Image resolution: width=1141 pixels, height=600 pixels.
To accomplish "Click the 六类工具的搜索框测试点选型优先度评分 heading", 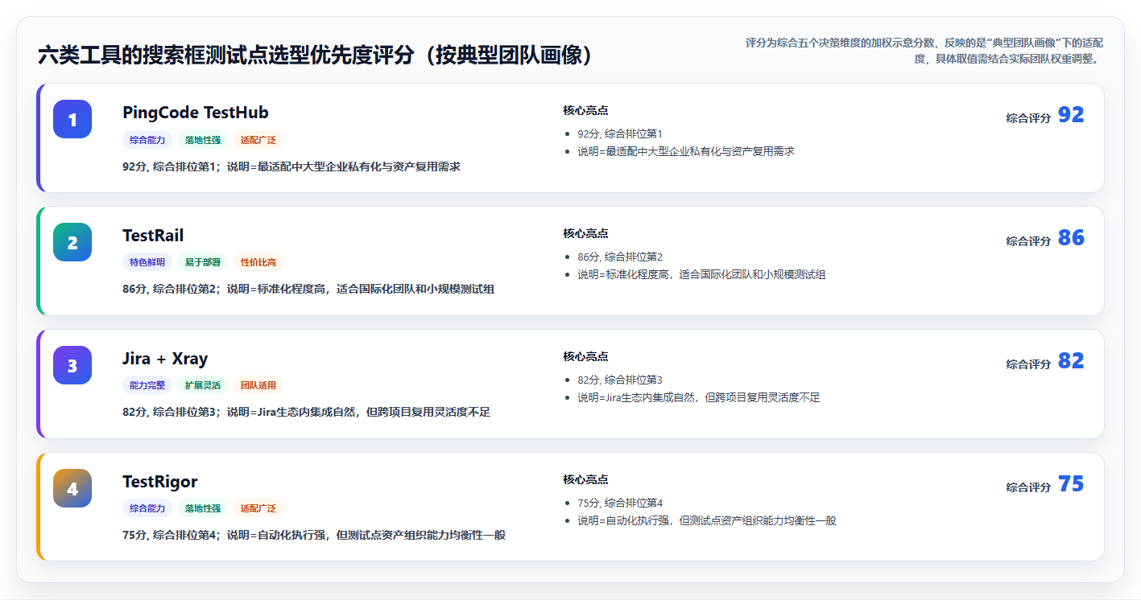I will pos(317,55).
